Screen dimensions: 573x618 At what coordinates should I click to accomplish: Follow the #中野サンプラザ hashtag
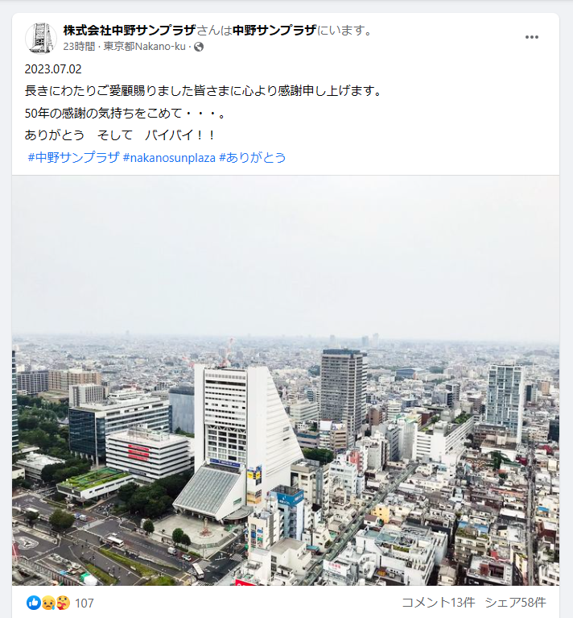click(x=73, y=158)
